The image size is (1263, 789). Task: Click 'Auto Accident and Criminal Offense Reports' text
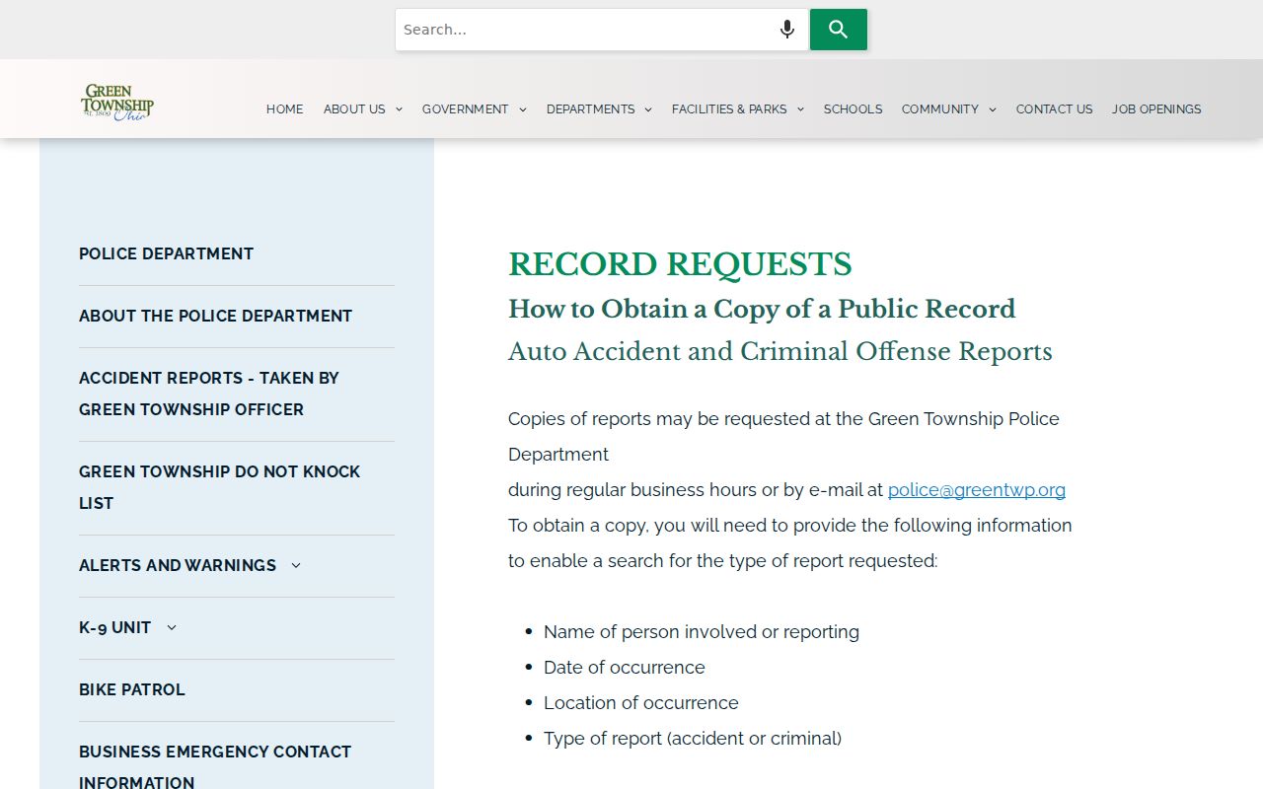pos(780,351)
